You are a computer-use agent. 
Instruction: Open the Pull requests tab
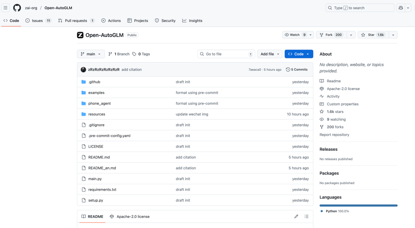[76, 21]
